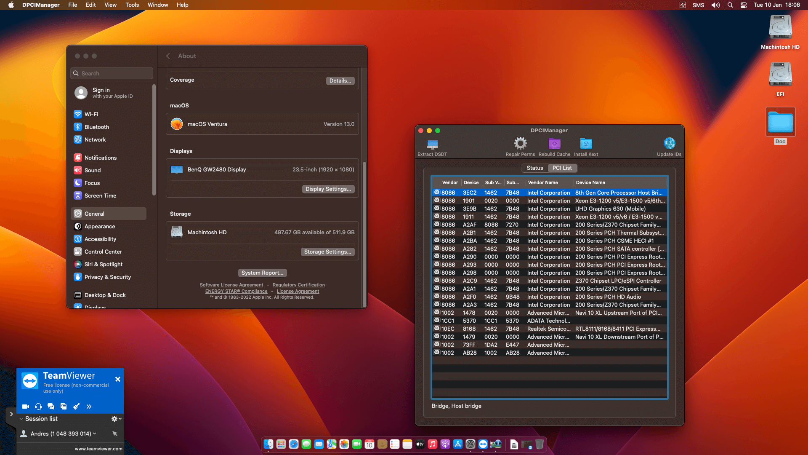Open the Session list gear dropdown
Screen dimensions: 808x455
[x=115, y=418]
